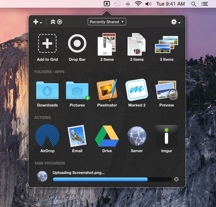Click the TASK PROGRESS heading
This screenshot has width=216, height=207.
click(x=49, y=163)
